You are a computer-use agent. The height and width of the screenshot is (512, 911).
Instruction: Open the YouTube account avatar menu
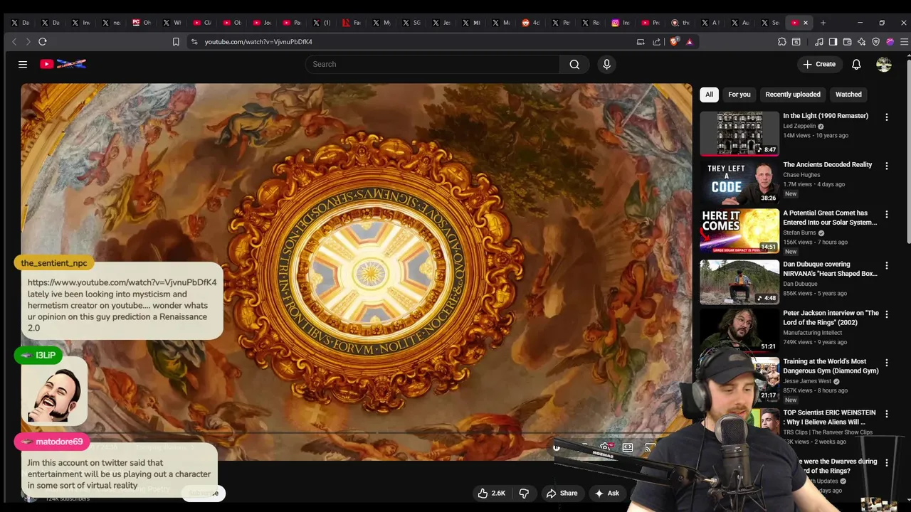pos(884,64)
